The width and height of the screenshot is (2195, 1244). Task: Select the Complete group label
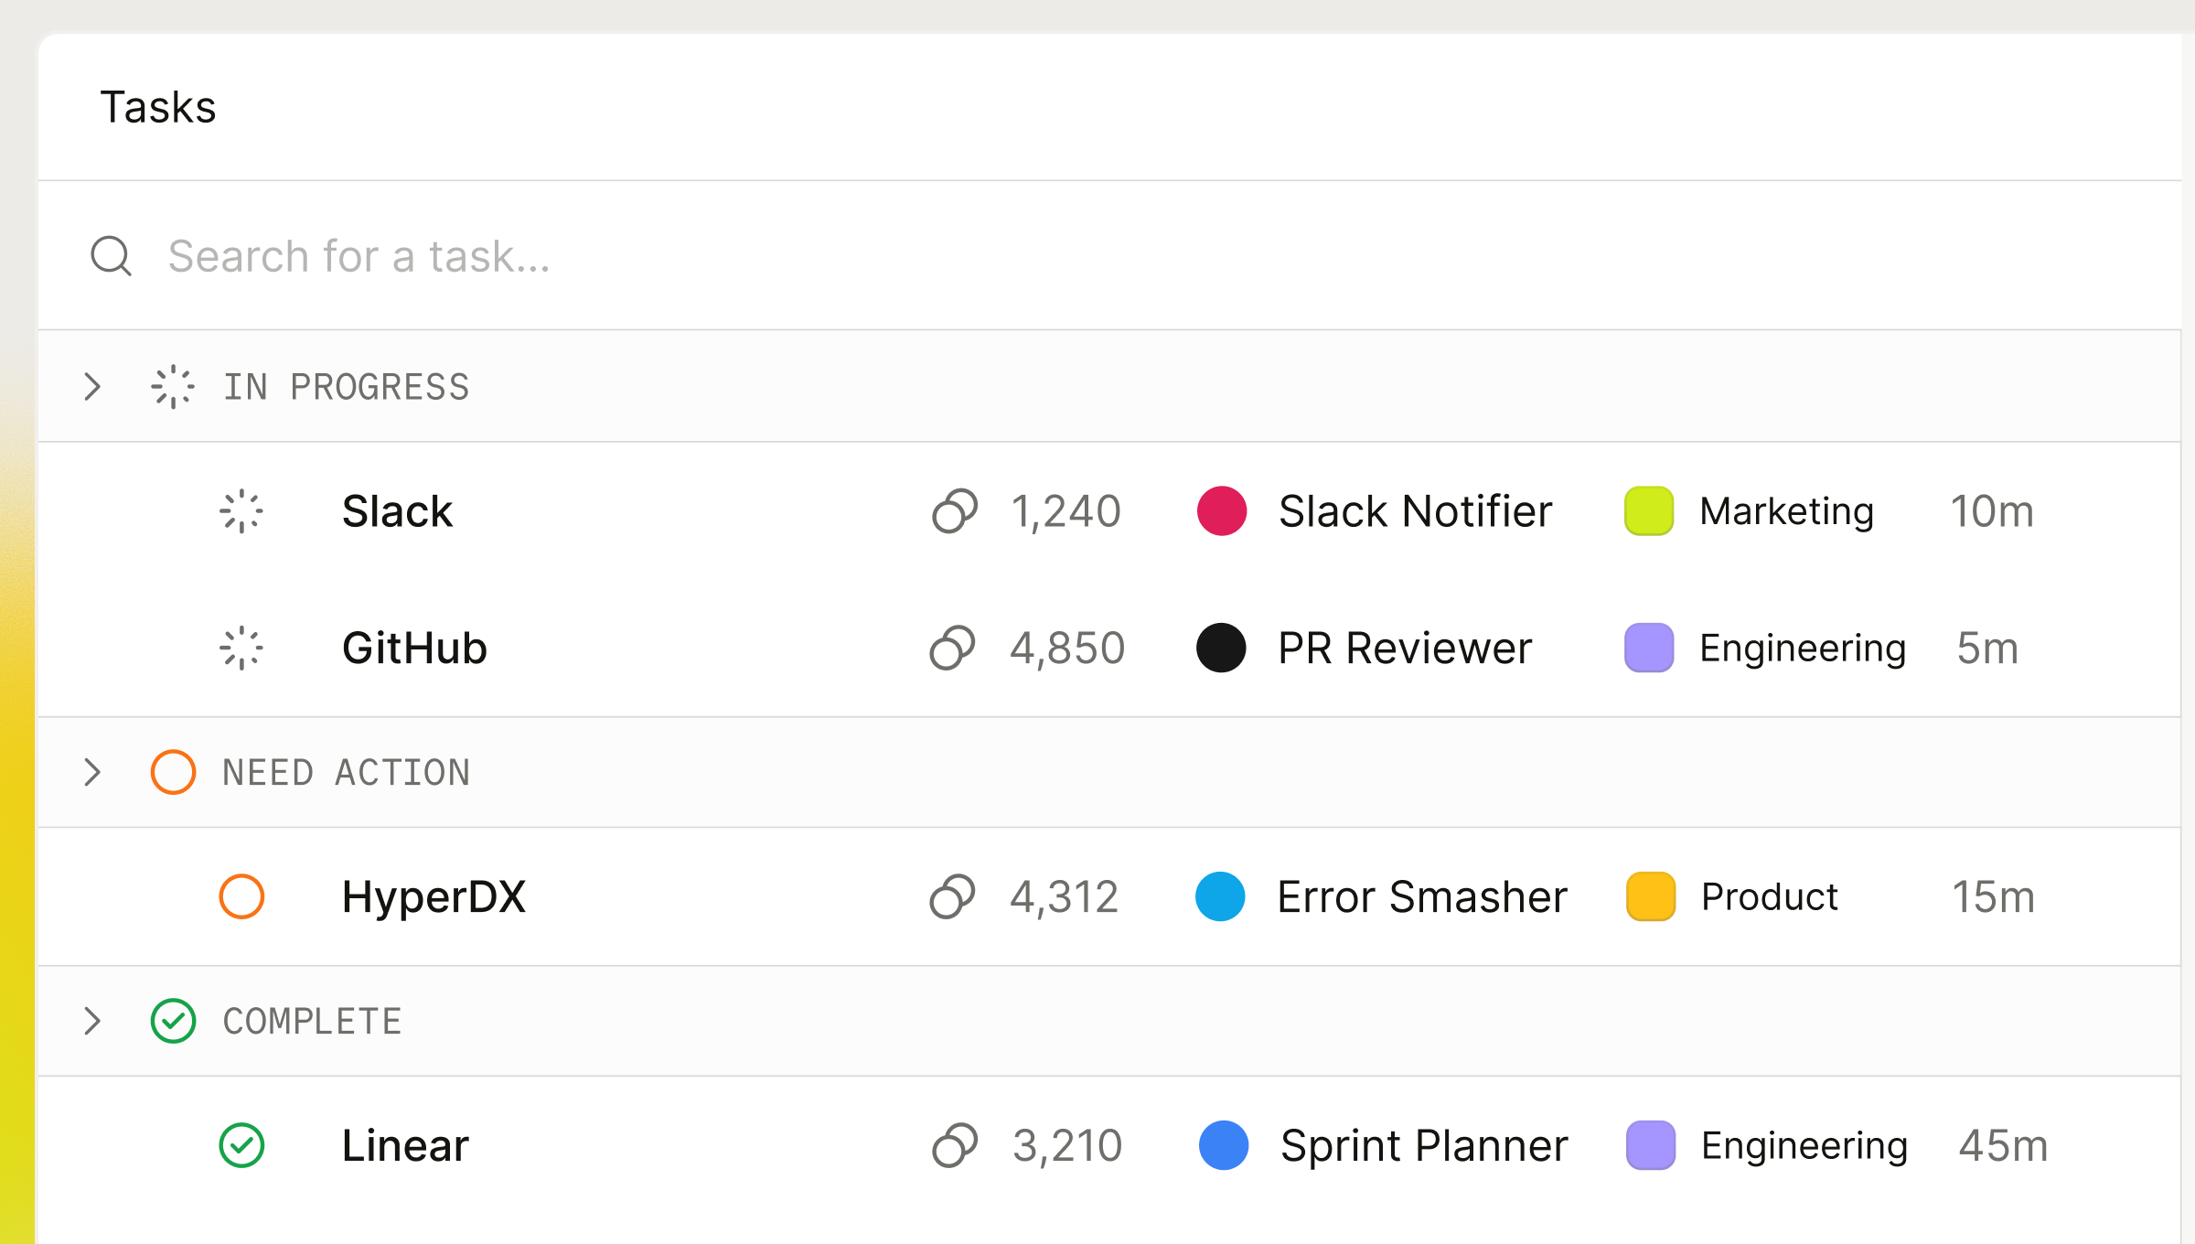point(312,1022)
